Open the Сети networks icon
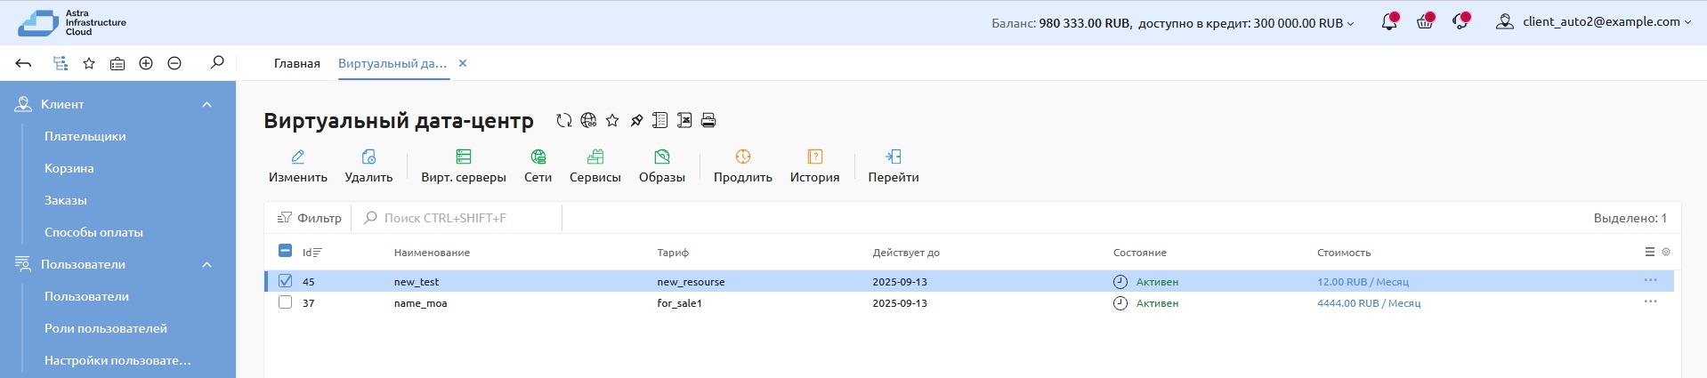1707x378 pixels. [x=538, y=157]
